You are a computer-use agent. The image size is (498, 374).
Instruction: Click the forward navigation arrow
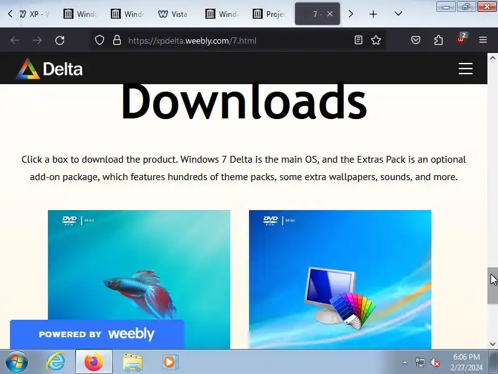(x=37, y=41)
